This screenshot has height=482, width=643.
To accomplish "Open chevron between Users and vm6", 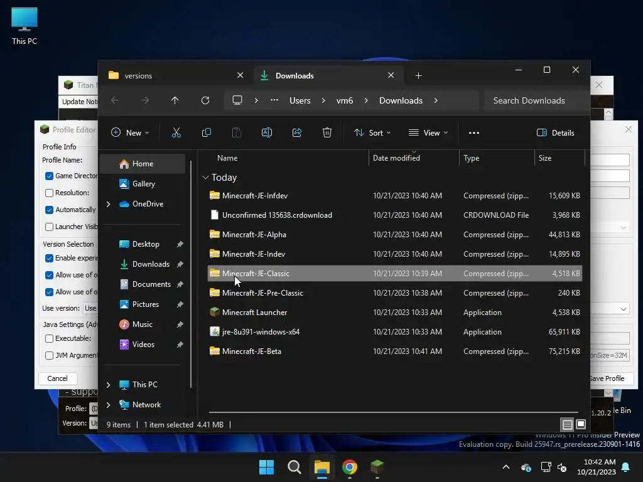I will coord(323,100).
